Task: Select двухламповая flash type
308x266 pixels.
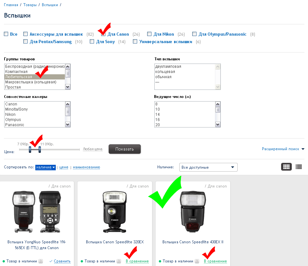Action: (185, 66)
